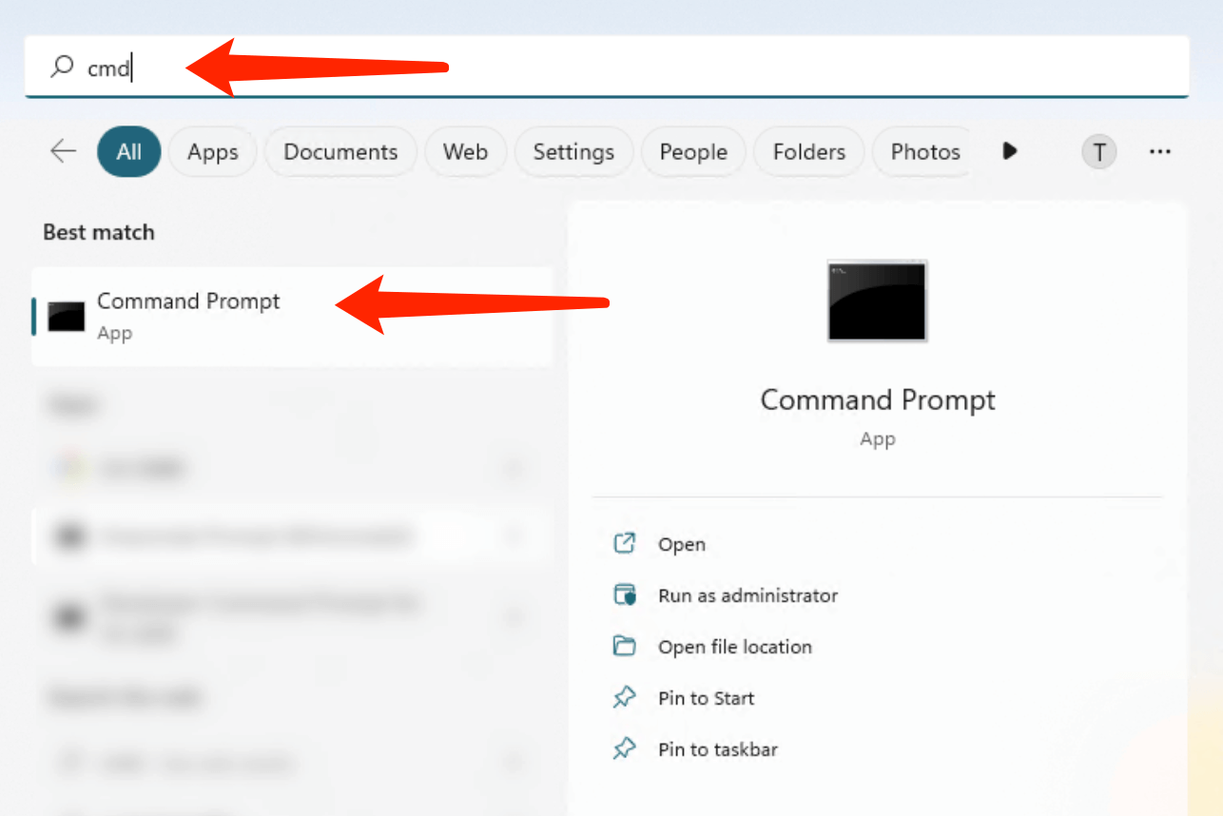Go back using the left arrow
This screenshot has height=816, width=1223.
pyautogui.click(x=63, y=151)
